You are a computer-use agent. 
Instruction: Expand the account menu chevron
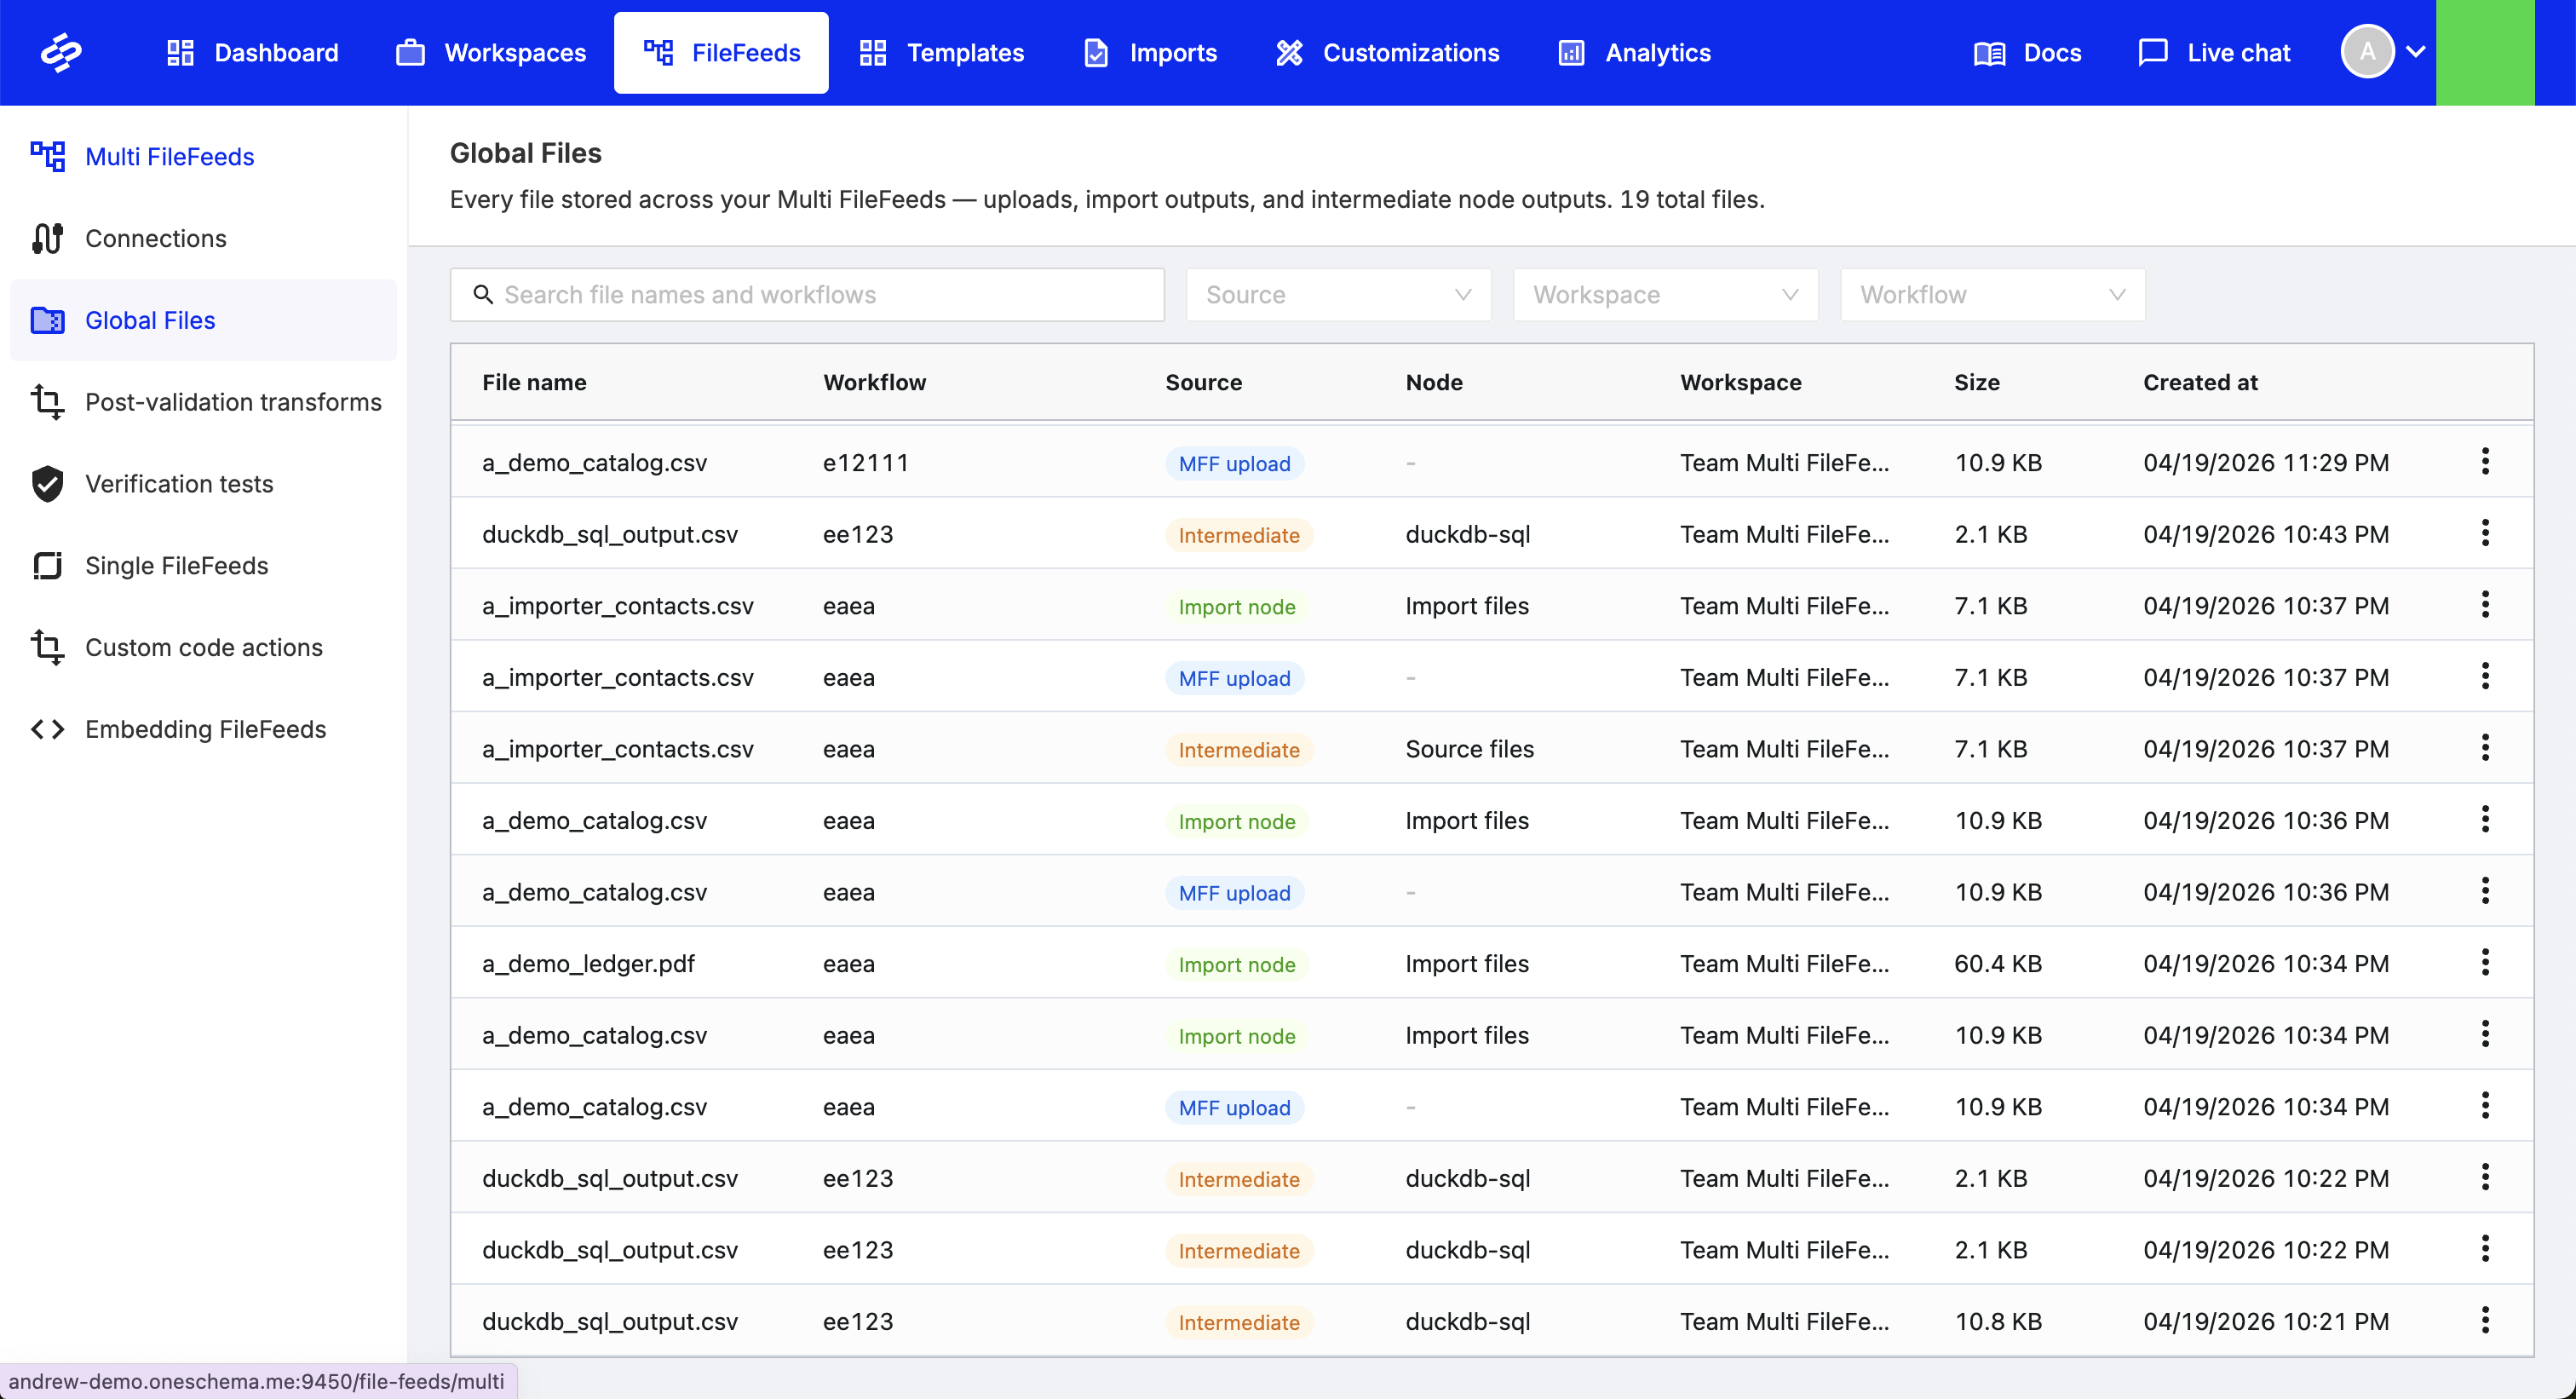(2415, 53)
